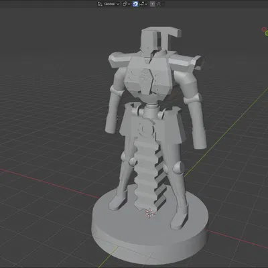Open the Global transform orientation dropdown
The image size is (268, 268).
[x=109, y=4]
